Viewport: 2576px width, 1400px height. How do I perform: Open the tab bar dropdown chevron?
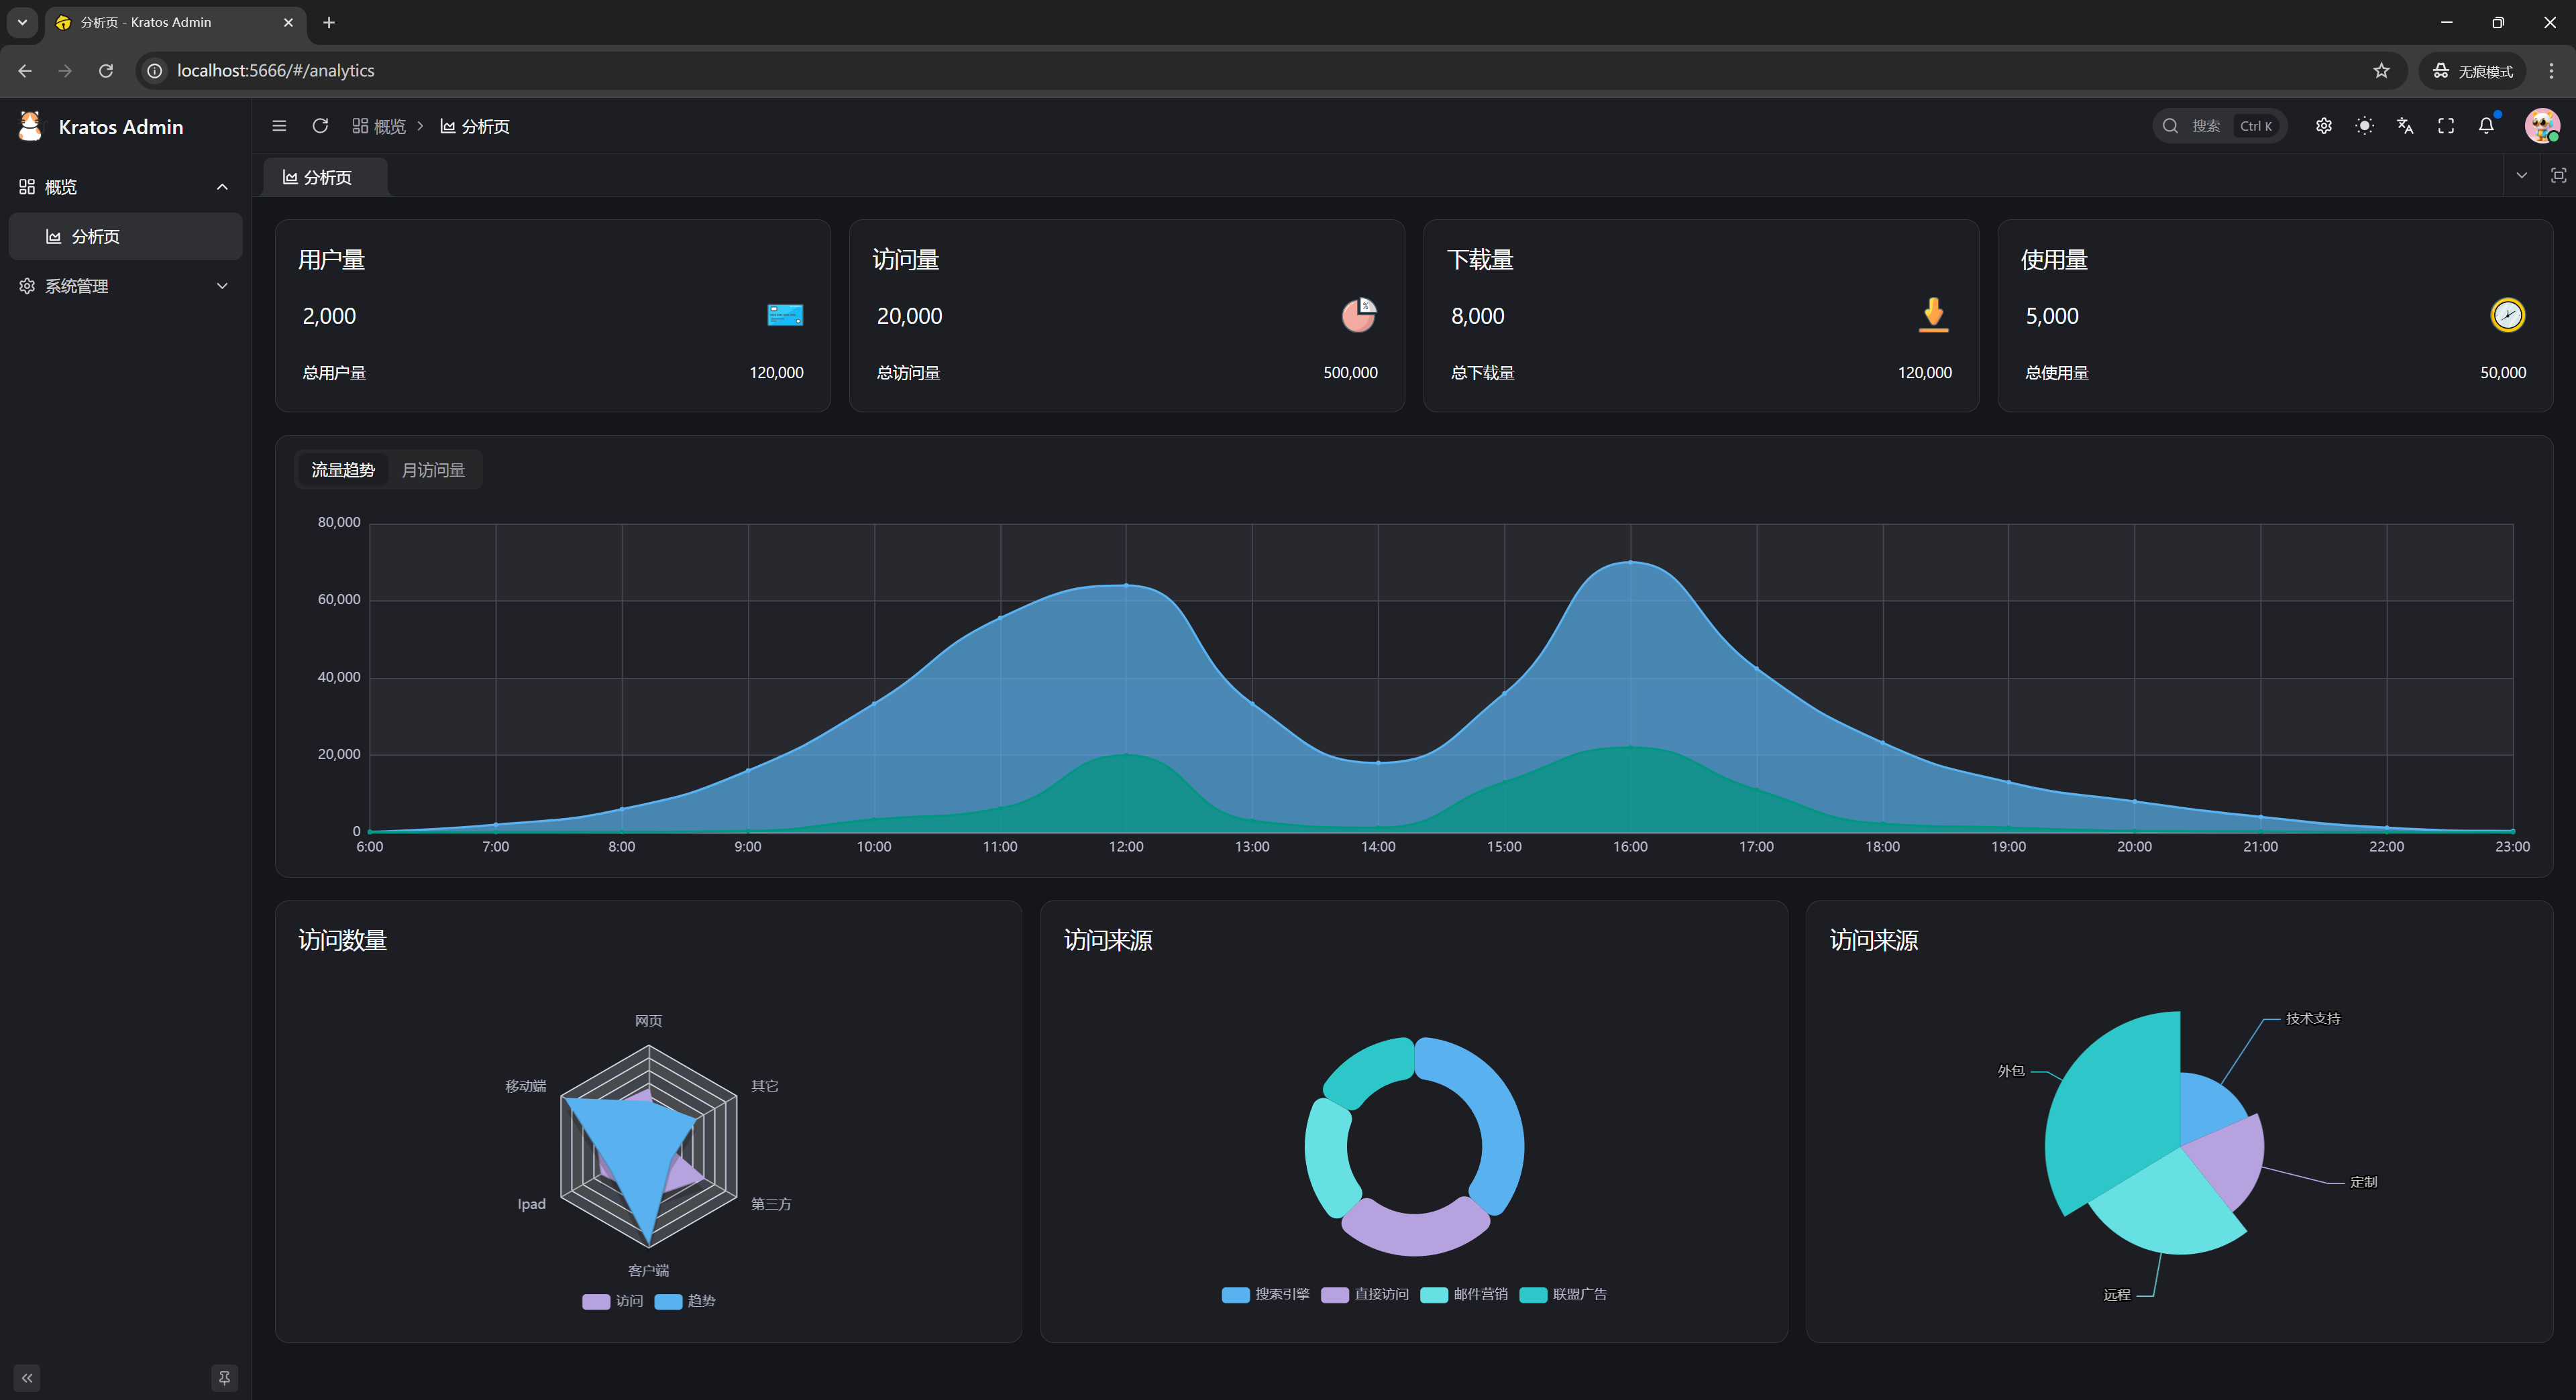(2521, 176)
